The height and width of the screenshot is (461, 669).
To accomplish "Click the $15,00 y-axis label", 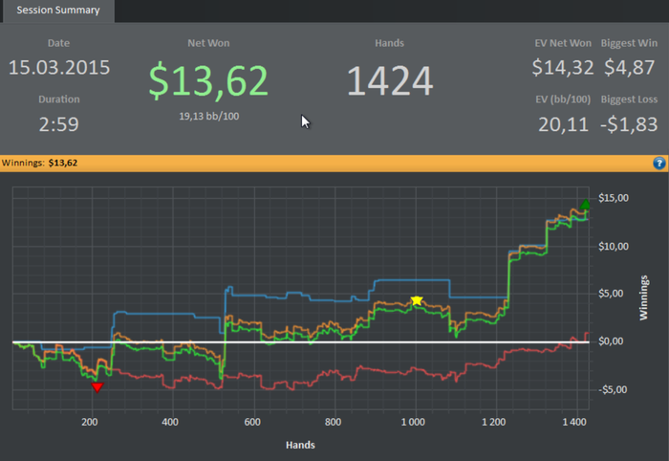I will coord(614,198).
